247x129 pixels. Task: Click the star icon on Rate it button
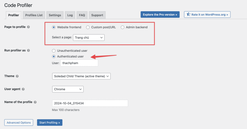click(188, 15)
